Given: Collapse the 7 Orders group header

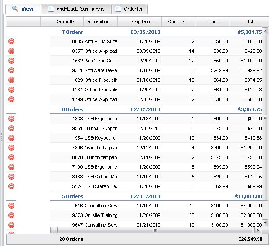Looking at the screenshot, I should [72, 32].
